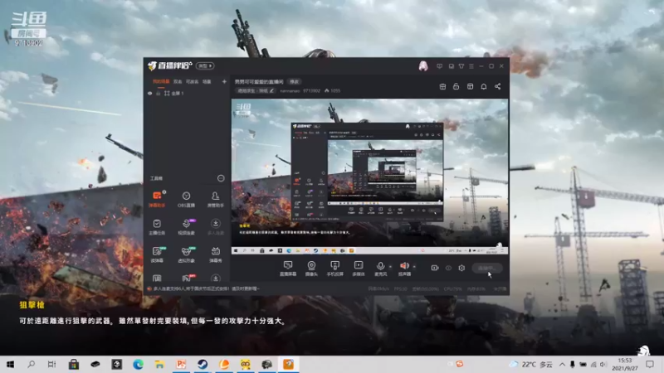Click the 22°C weather widget on taskbar

531,364
